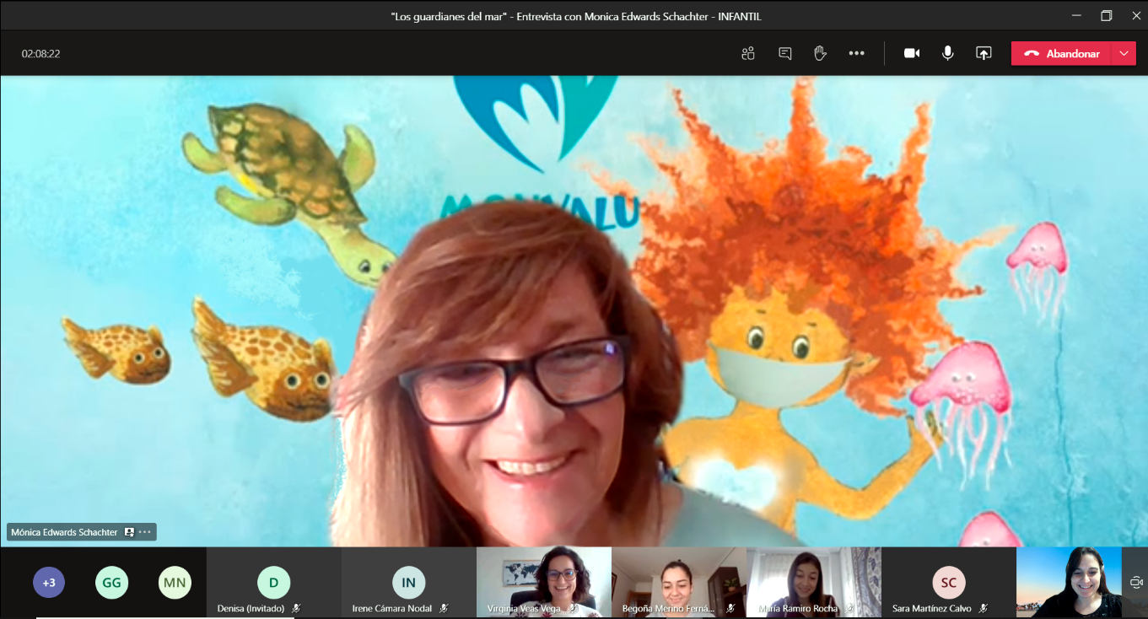Click Denisa (Invitado) participant tile

[x=273, y=582]
